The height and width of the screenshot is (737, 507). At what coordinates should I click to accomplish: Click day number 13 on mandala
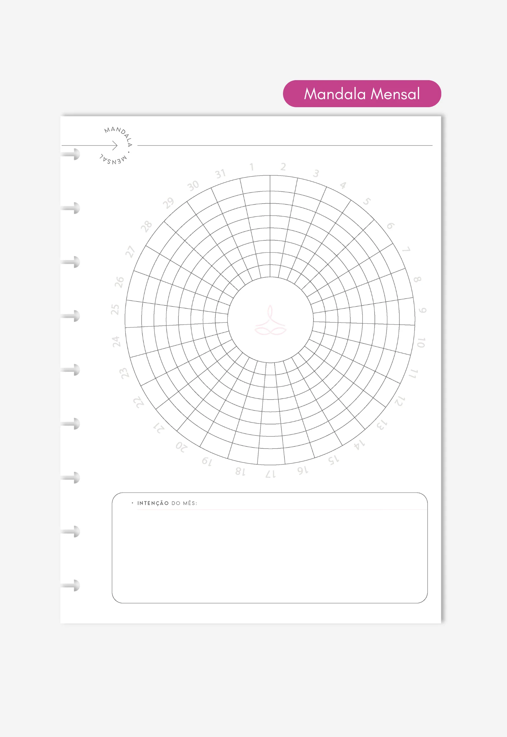[x=382, y=424]
